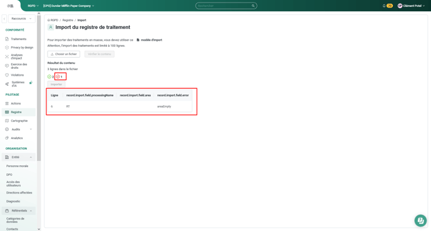Click the app logo in top-left corner
This screenshot has height=231, width=431.
(10, 6)
